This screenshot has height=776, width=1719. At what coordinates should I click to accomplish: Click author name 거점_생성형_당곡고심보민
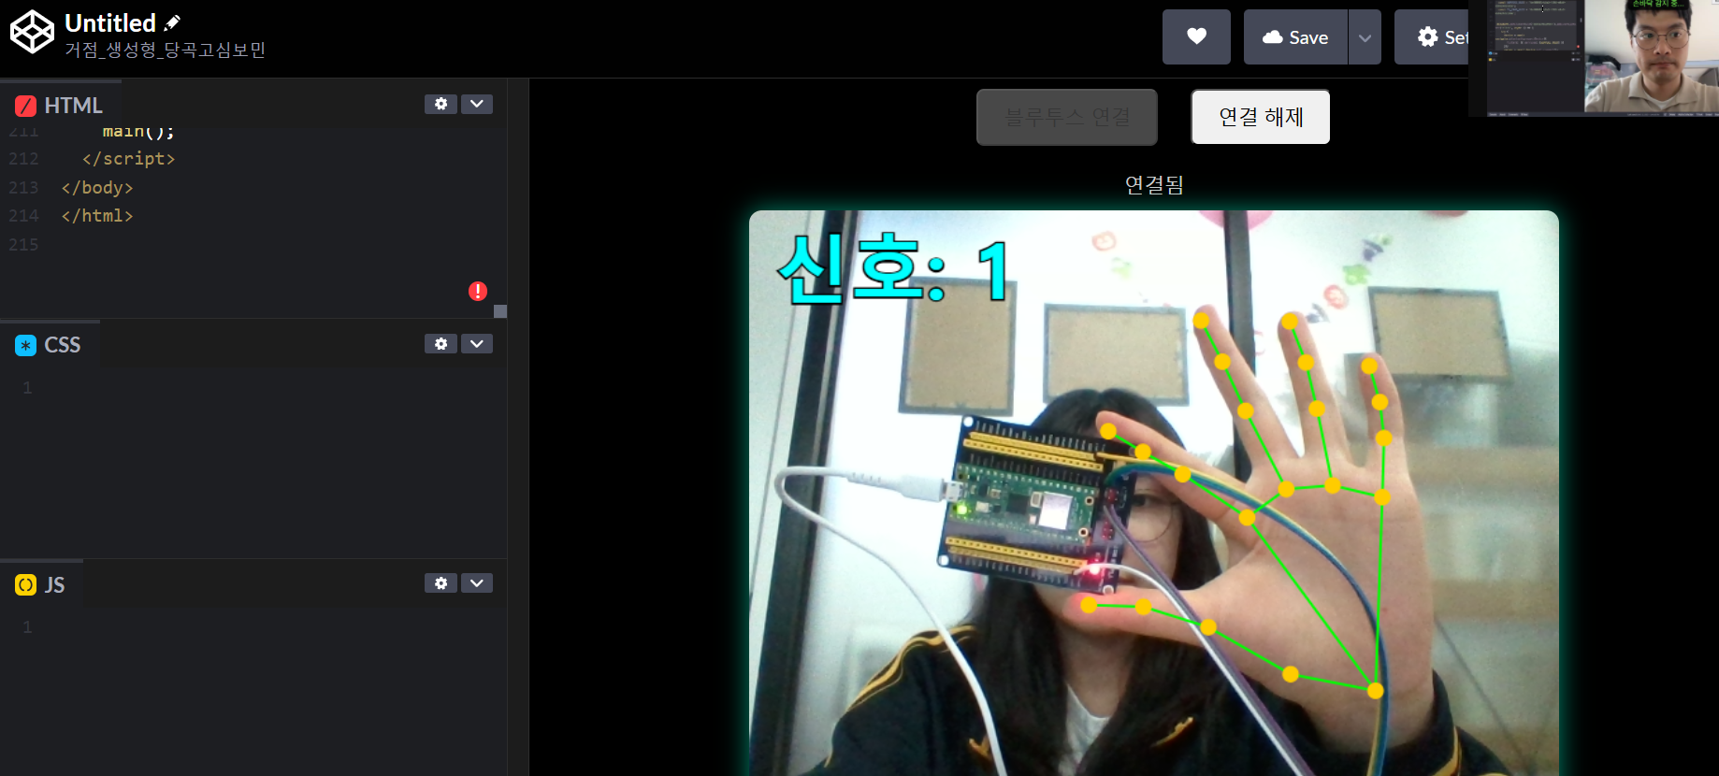click(166, 50)
